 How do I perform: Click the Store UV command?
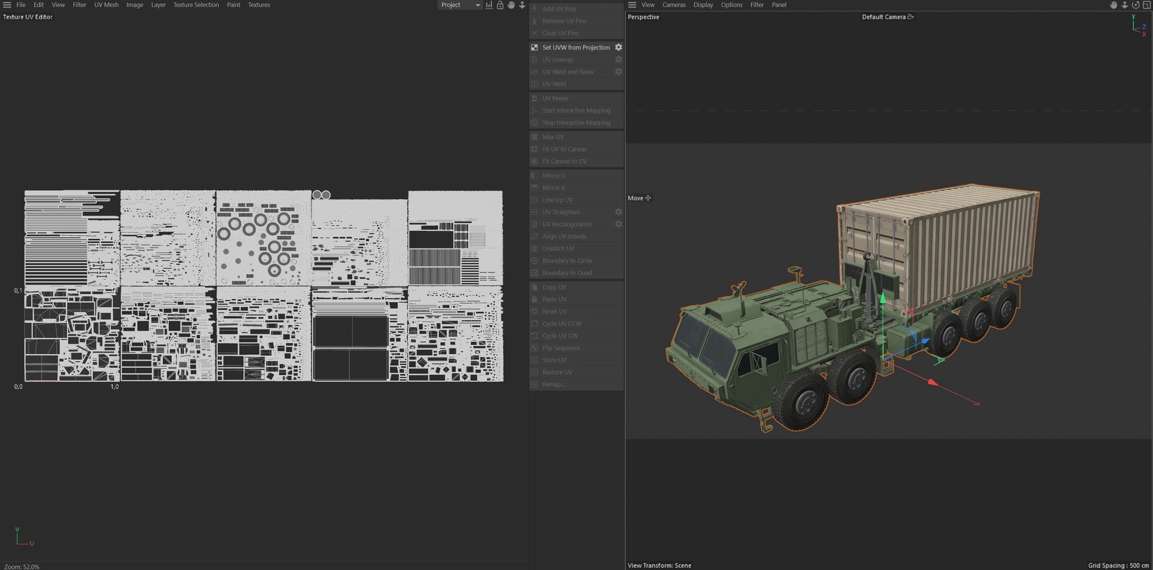coord(576,360)
